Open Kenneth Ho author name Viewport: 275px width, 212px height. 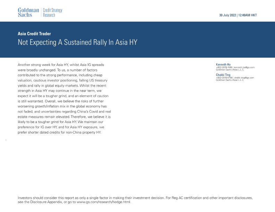pyautogui.click(x=223, y=64)
